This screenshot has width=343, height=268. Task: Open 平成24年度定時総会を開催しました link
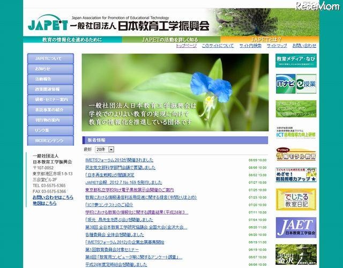pos(116,264)
